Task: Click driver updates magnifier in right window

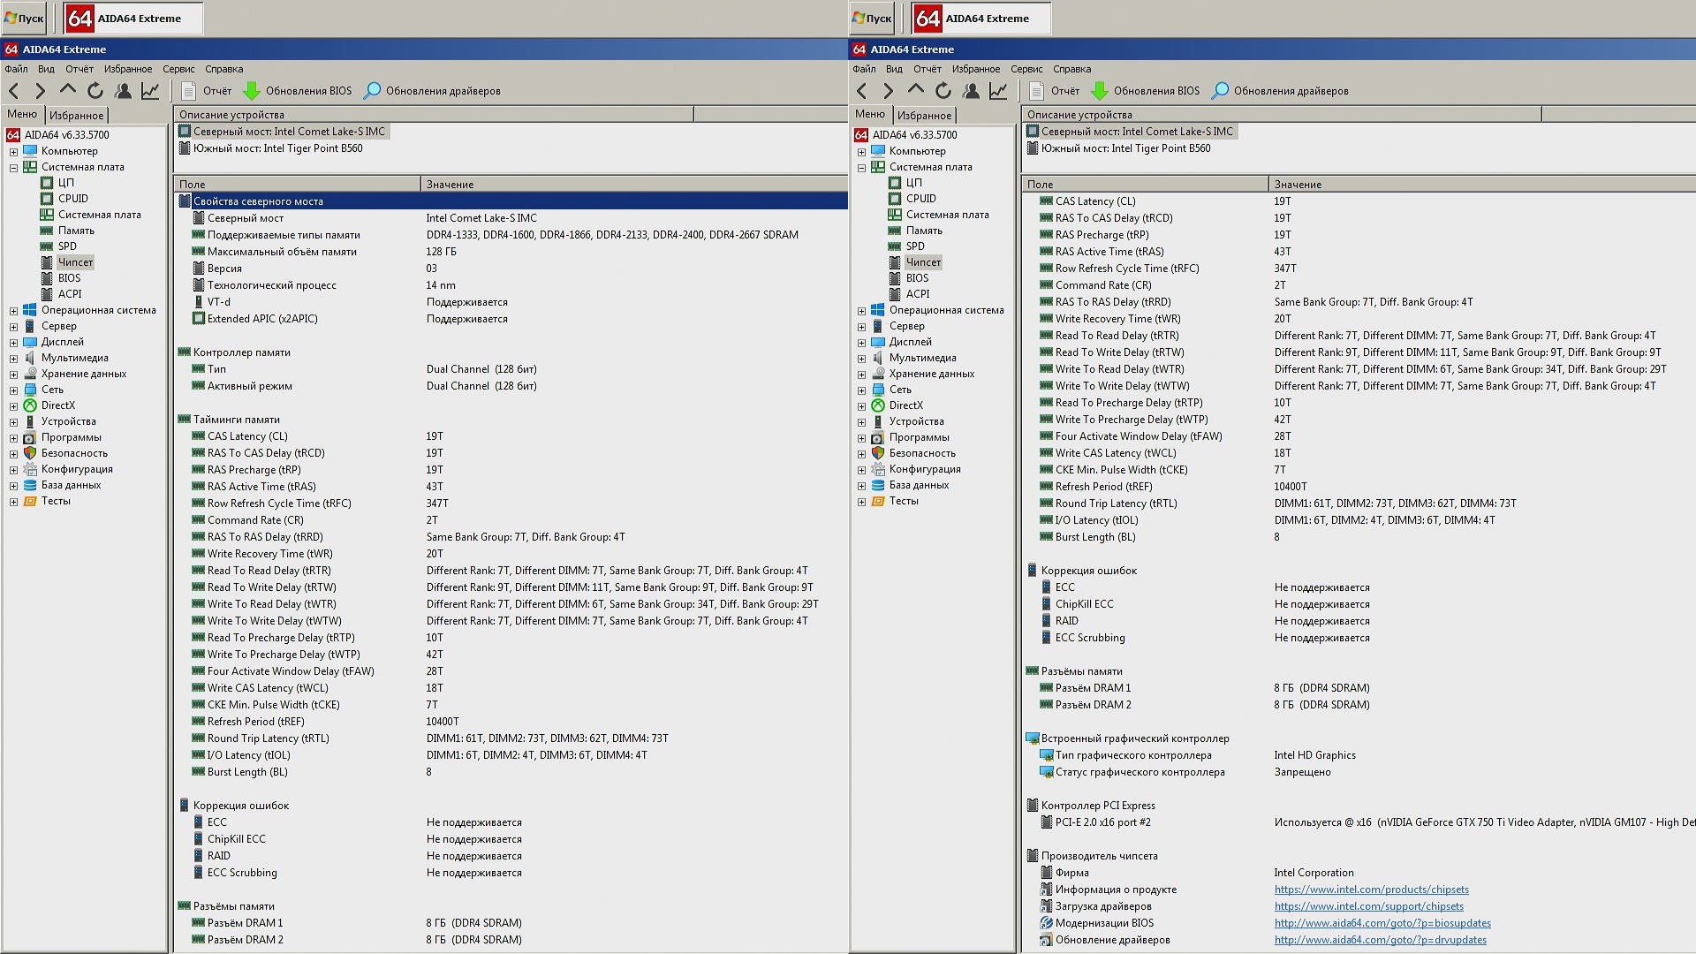Action: (x=1220, y=91)
